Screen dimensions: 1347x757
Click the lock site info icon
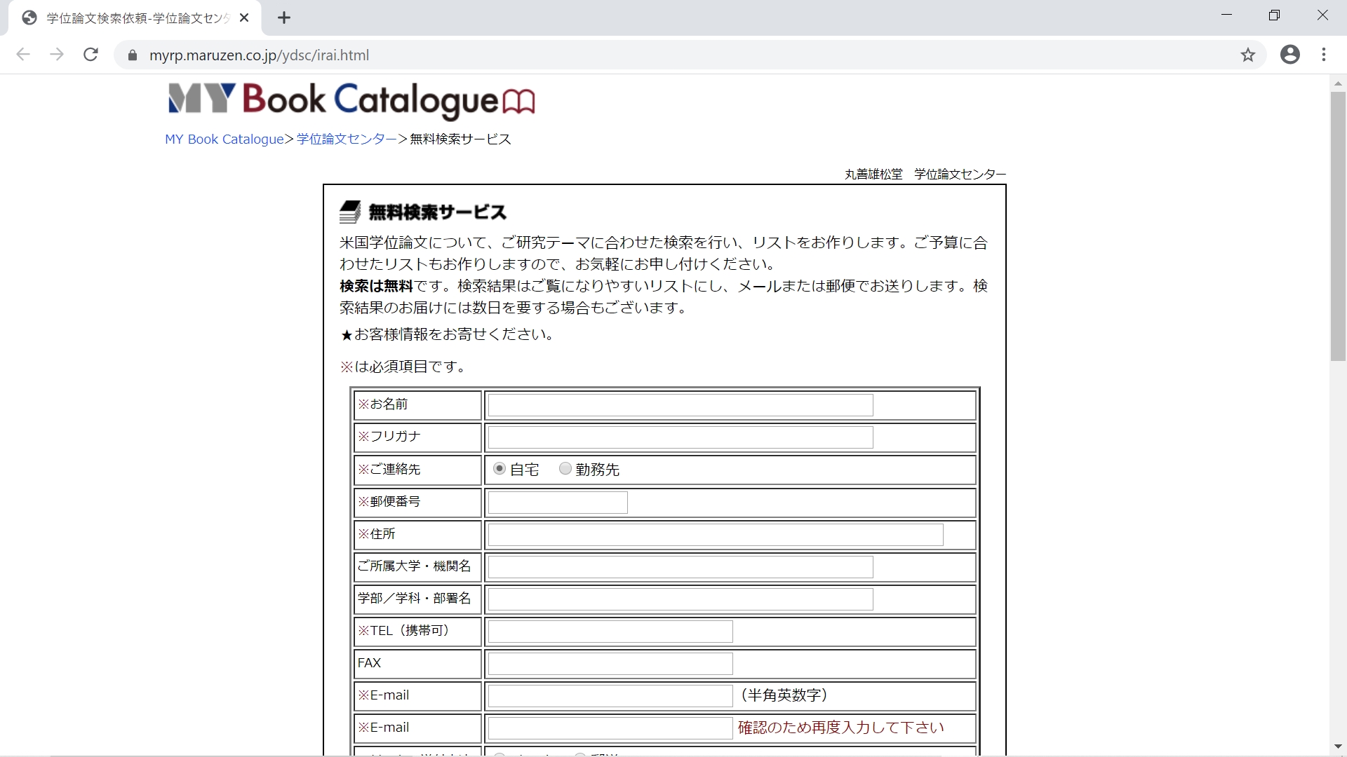click(132, 55)
